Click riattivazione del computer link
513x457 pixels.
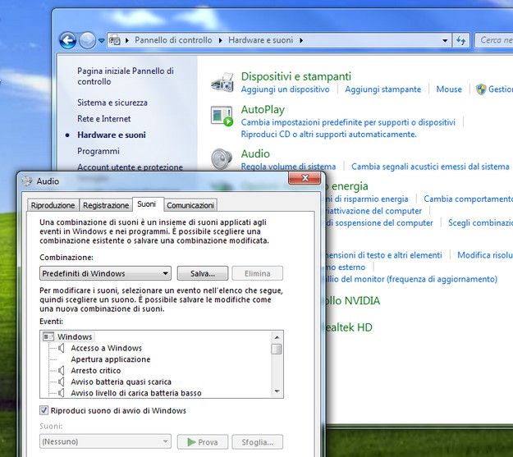coord(373,211)
